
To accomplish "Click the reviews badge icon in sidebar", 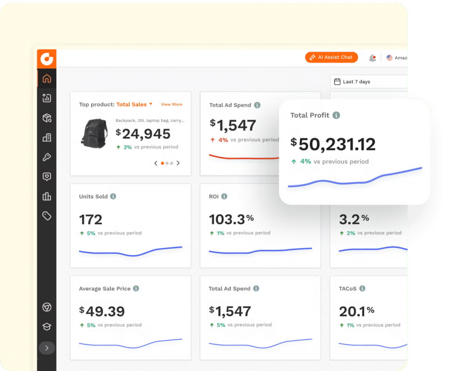I will pyautogui.click(x=46, y=176).
